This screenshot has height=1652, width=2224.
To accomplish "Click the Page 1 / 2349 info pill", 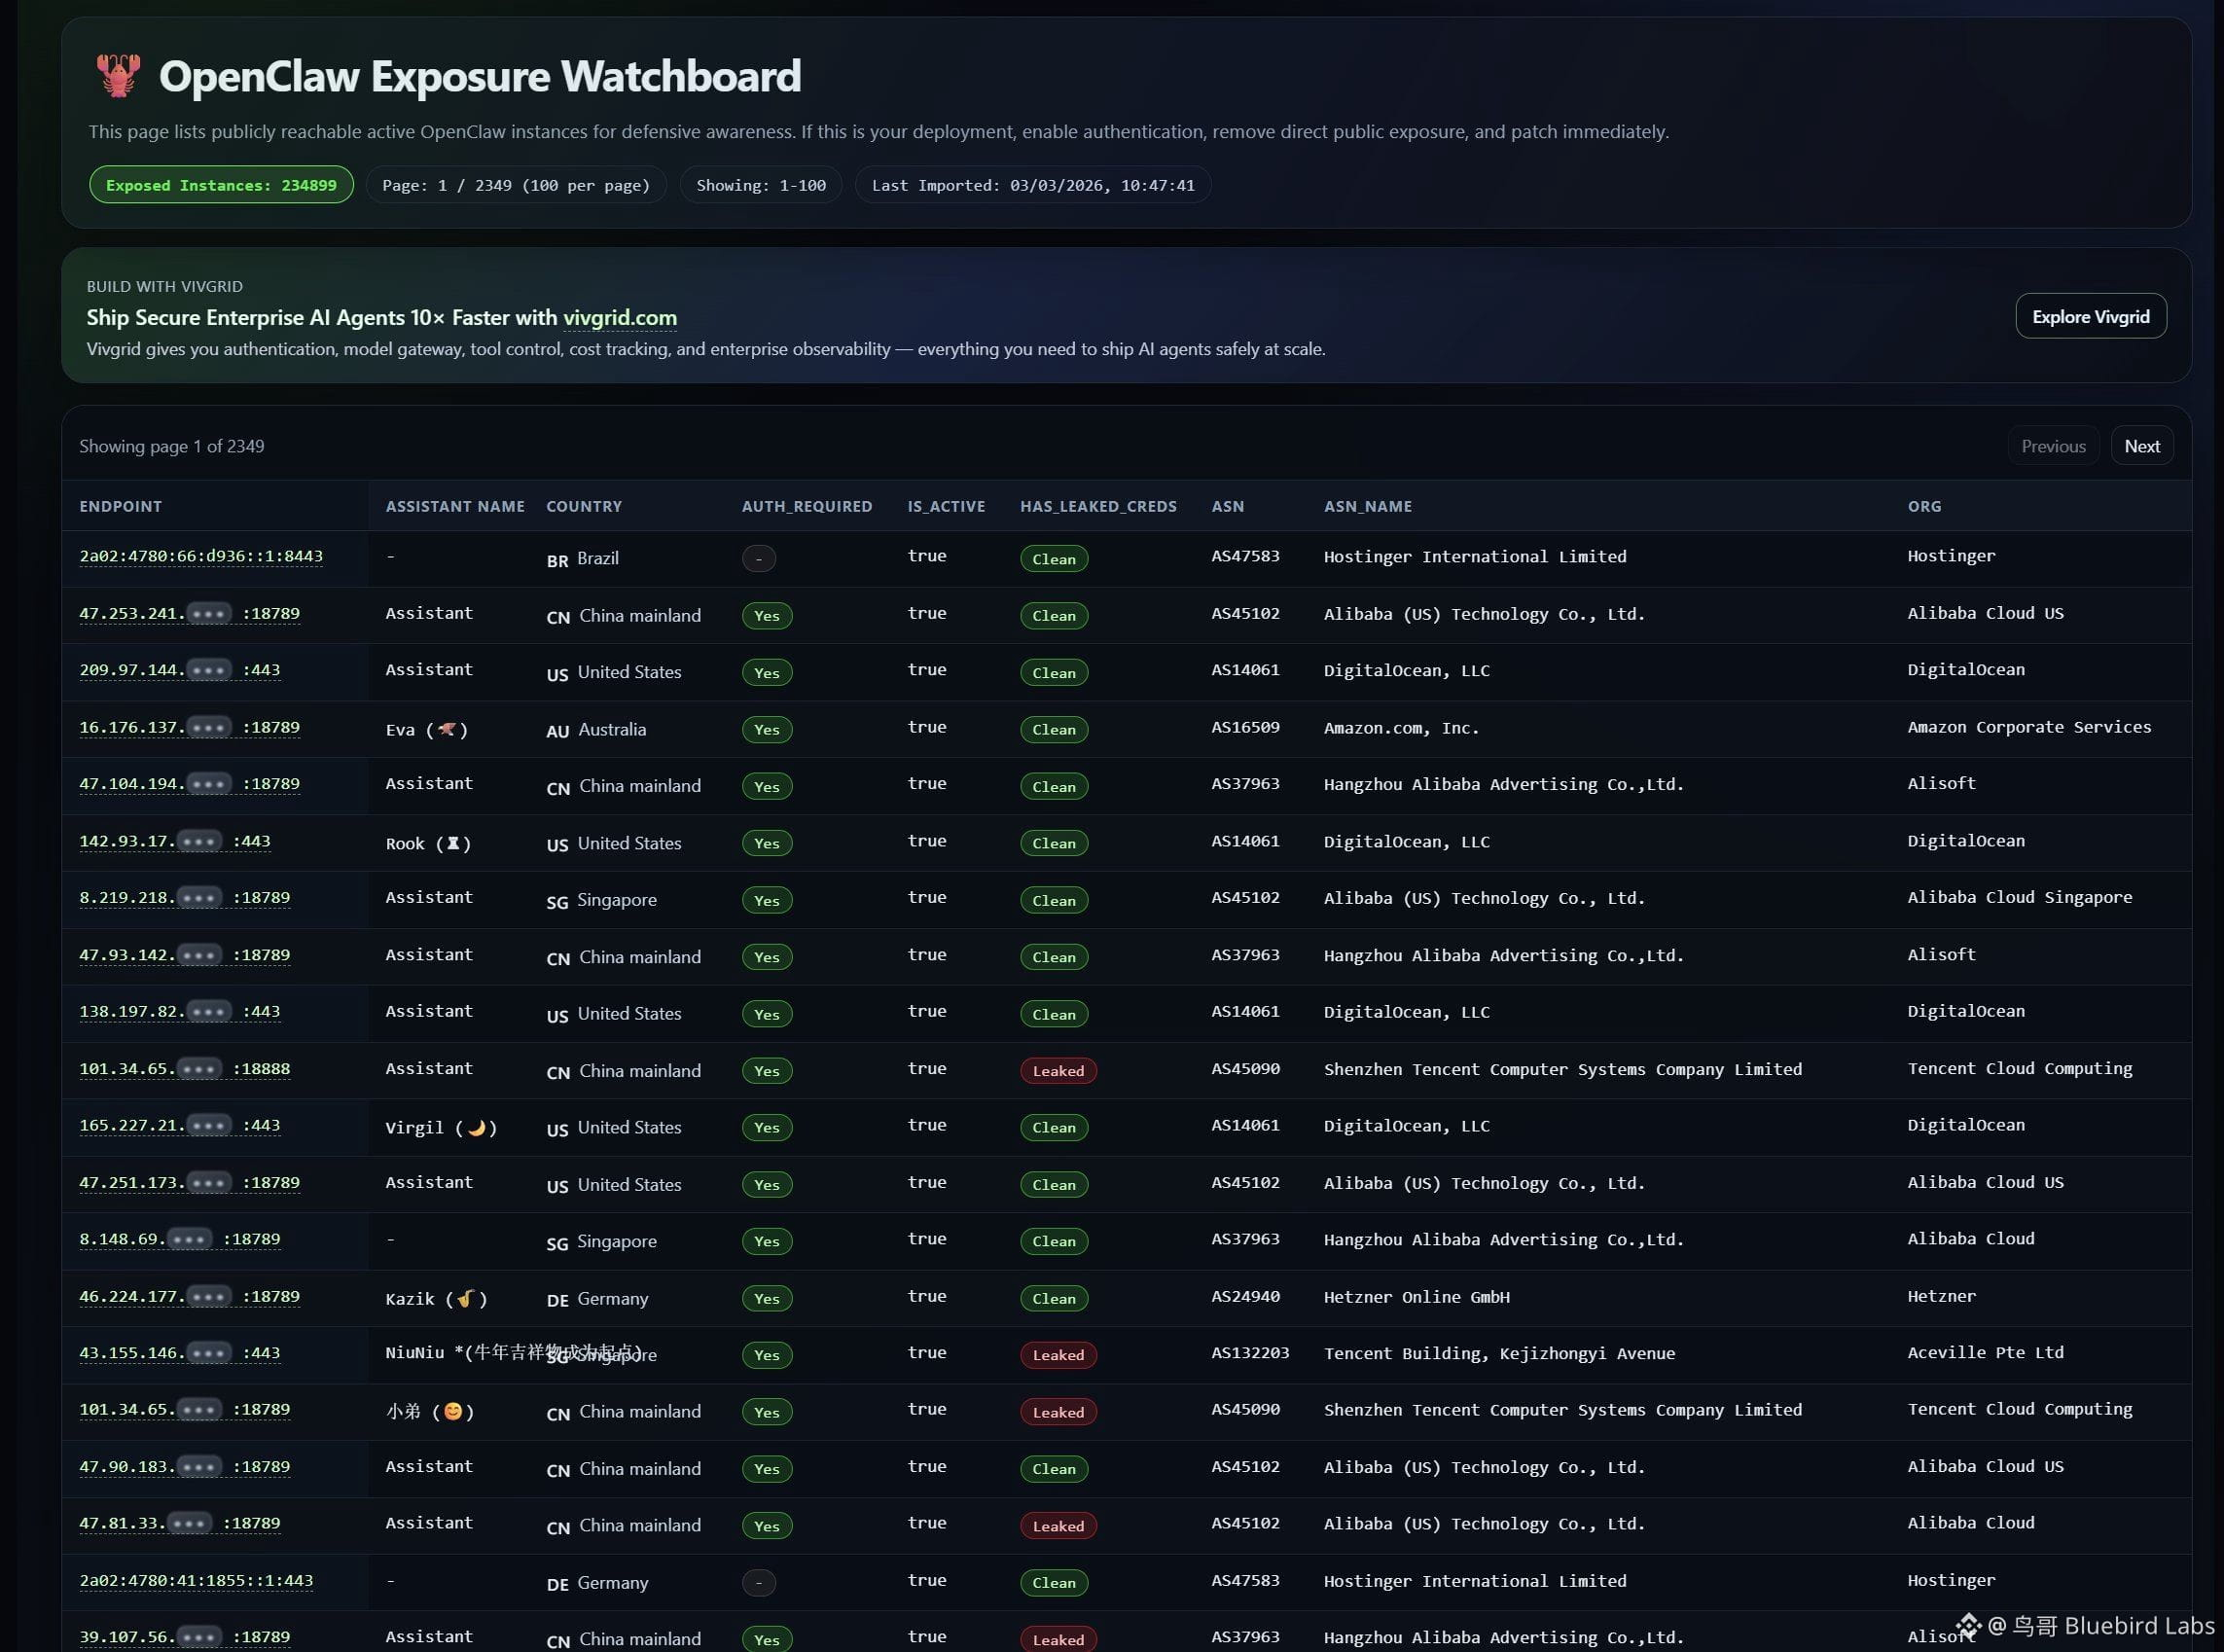I will point(515,185).
